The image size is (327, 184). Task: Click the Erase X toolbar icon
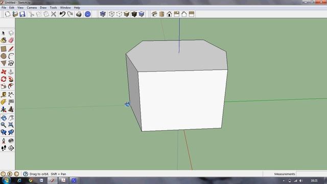point(54,14)
